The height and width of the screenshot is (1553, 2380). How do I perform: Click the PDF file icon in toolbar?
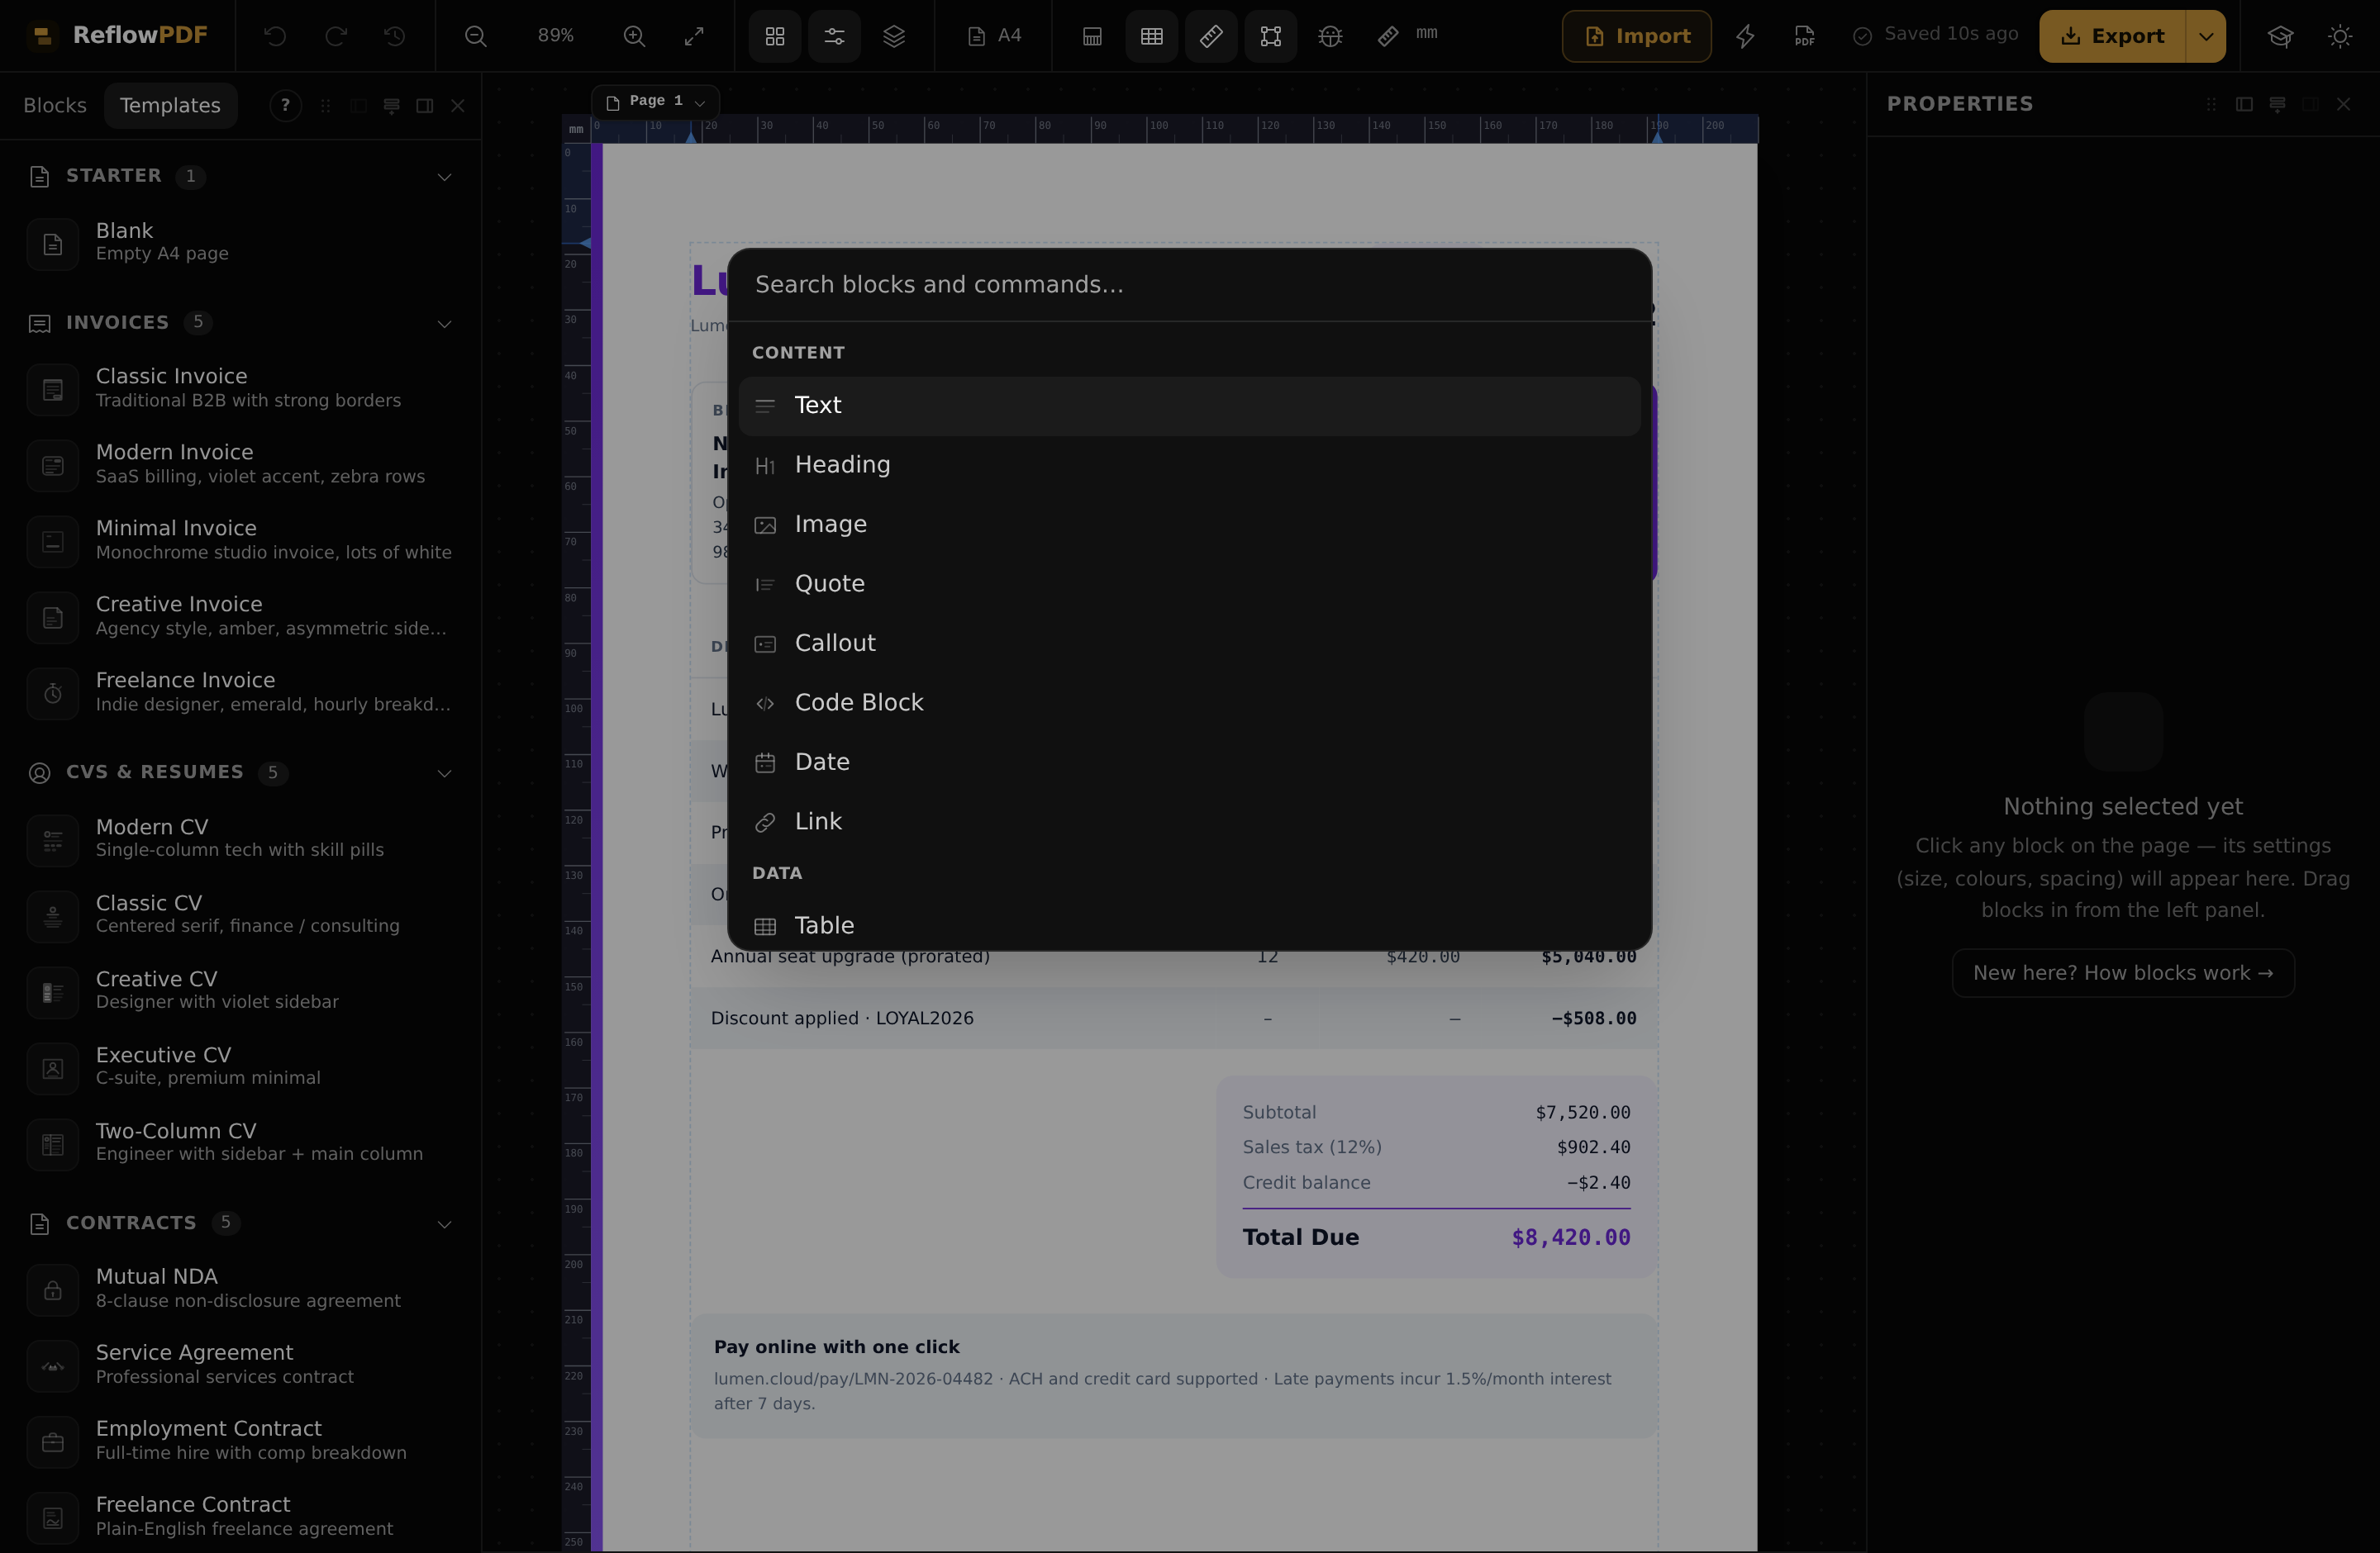tap(1805, 36)
